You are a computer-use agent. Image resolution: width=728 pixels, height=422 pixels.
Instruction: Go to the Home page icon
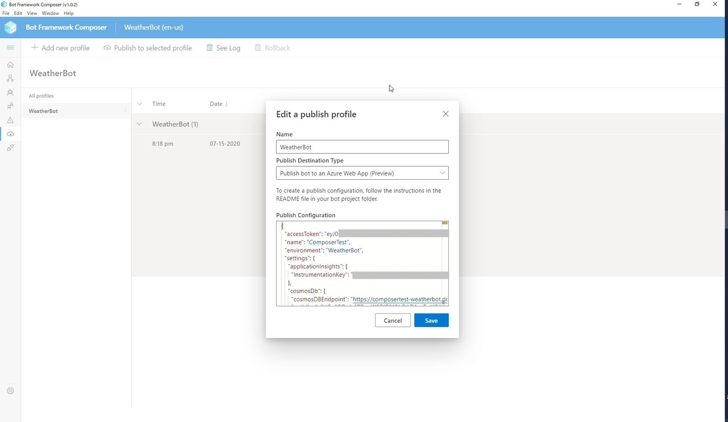pos(10,64)
